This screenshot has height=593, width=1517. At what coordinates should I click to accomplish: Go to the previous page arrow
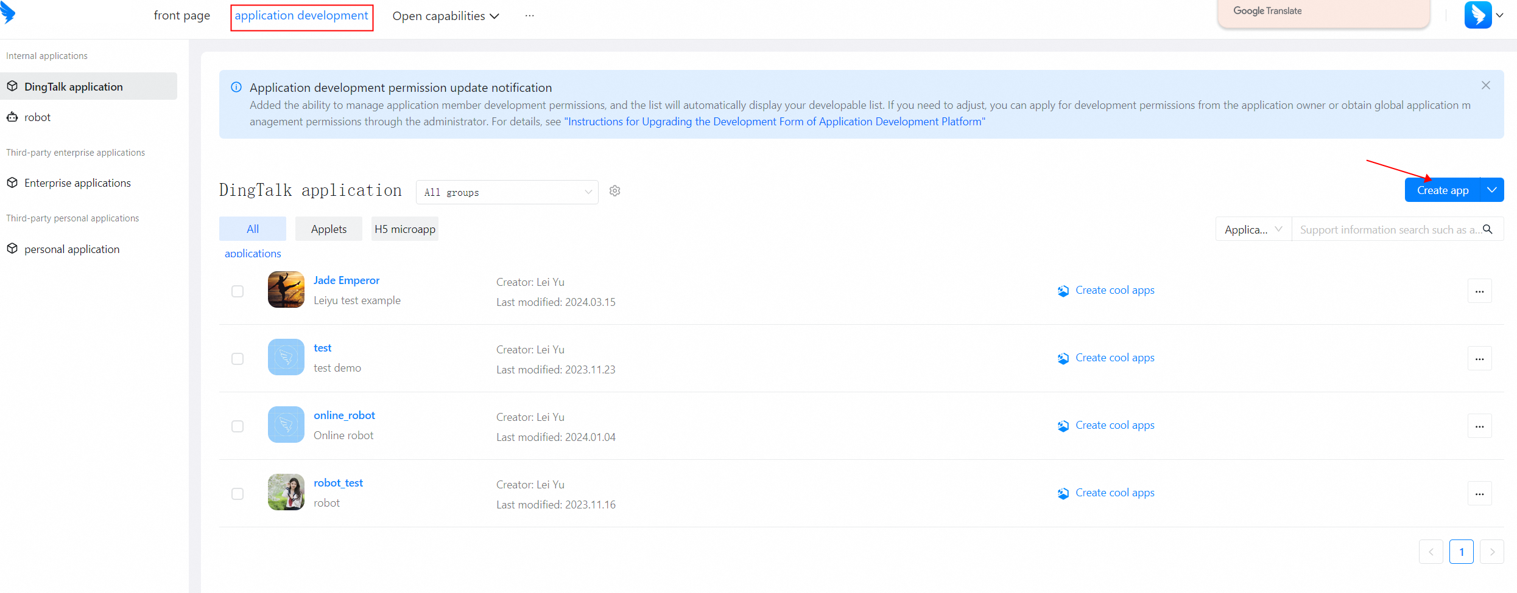click(1431, 552)
